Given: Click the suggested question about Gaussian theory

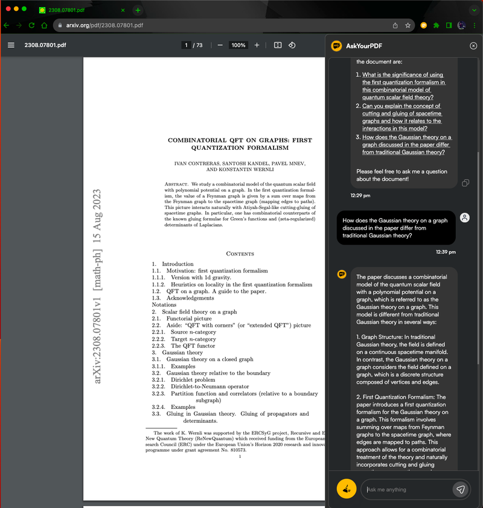Looking at the screenshot, I should click(403, 144).
